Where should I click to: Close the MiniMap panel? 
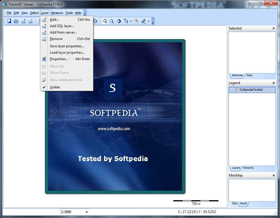click(x=274, y=175)
